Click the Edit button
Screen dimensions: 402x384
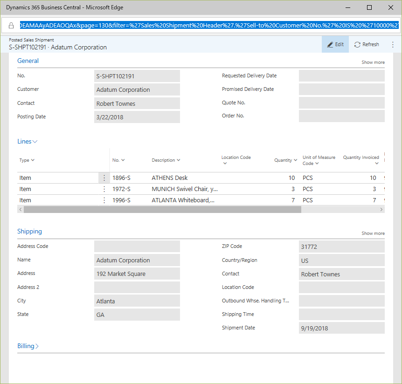[335, 45]
